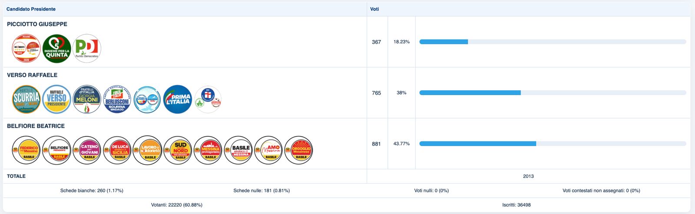This screenshot has width=695, height=214.
Task: Click the Marcello Scurria list logo
Action: coord(26,99)
